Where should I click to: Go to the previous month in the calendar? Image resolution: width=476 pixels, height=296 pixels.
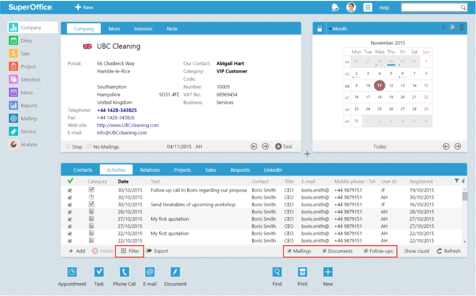pos(446,147)
